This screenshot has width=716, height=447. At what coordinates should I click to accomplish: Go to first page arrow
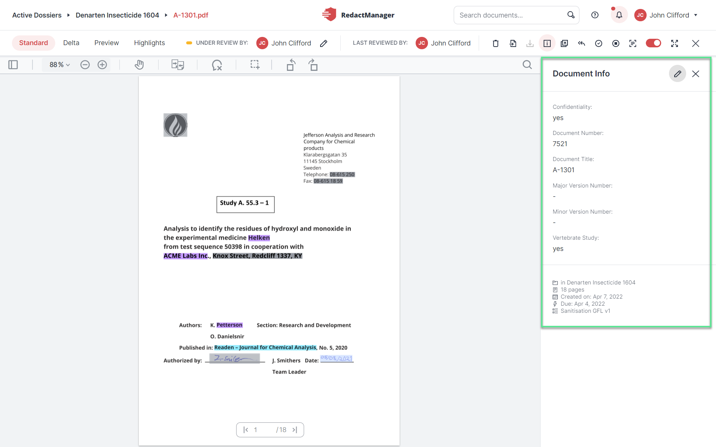(x=246, y=430)
